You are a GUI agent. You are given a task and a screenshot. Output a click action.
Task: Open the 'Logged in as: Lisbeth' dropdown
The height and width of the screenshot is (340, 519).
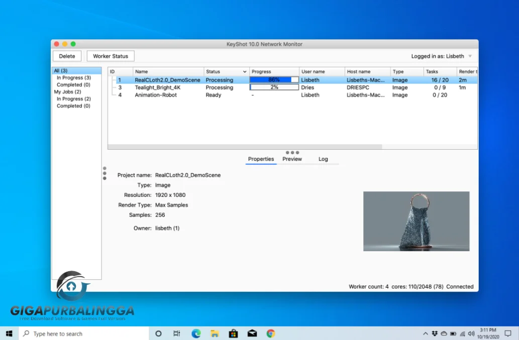[470, 56]
